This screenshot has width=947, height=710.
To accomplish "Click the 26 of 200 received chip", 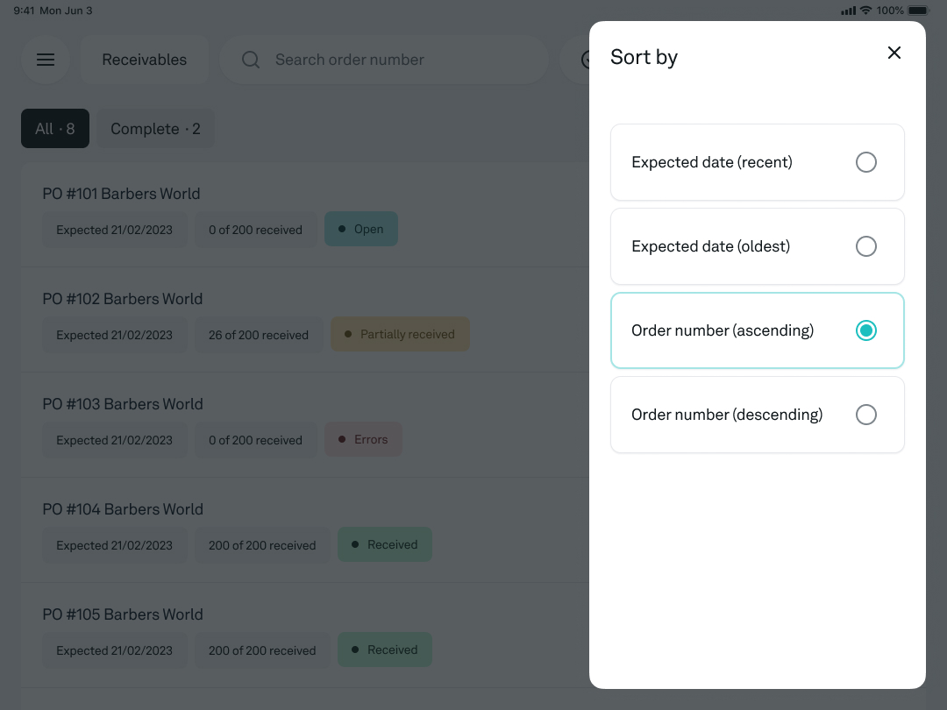I will (259, 335).
